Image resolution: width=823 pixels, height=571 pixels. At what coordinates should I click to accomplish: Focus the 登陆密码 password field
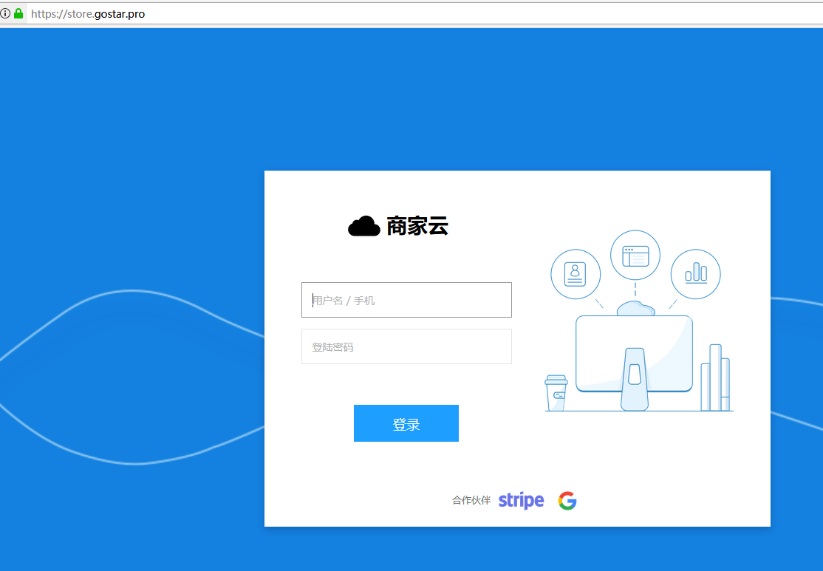click(x=406, y=346)
